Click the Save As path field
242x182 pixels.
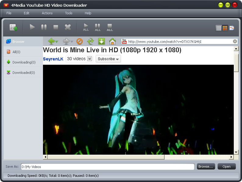click(107, 167)
